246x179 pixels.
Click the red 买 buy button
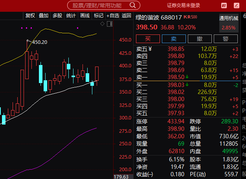pyautogui.click(x=148, y=39)
